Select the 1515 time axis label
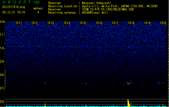 click(x=83, y=23)
